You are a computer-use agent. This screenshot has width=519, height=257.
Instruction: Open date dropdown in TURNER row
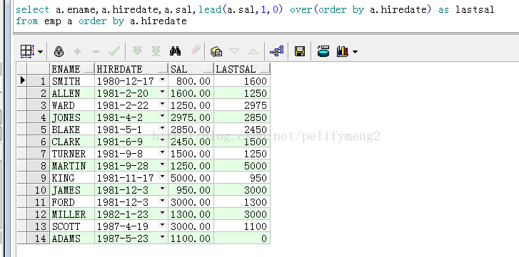pyautogui.click(x=162, y=152)
